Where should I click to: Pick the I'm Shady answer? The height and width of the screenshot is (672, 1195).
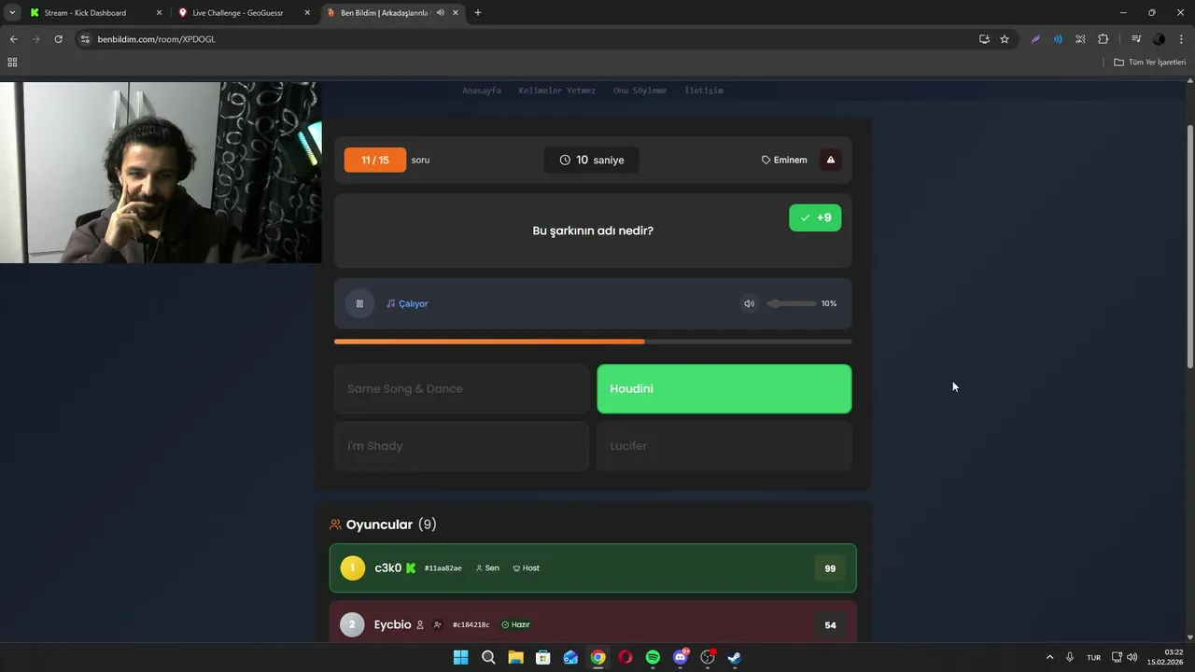pyautogui.click(x=461, y=446)
